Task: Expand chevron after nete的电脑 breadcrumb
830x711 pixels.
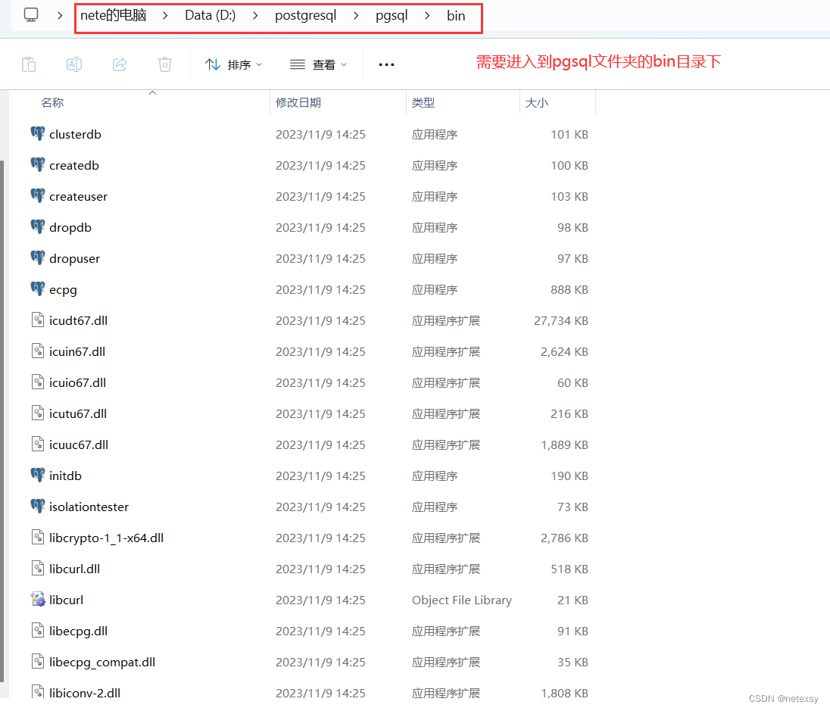Action: 165,15
